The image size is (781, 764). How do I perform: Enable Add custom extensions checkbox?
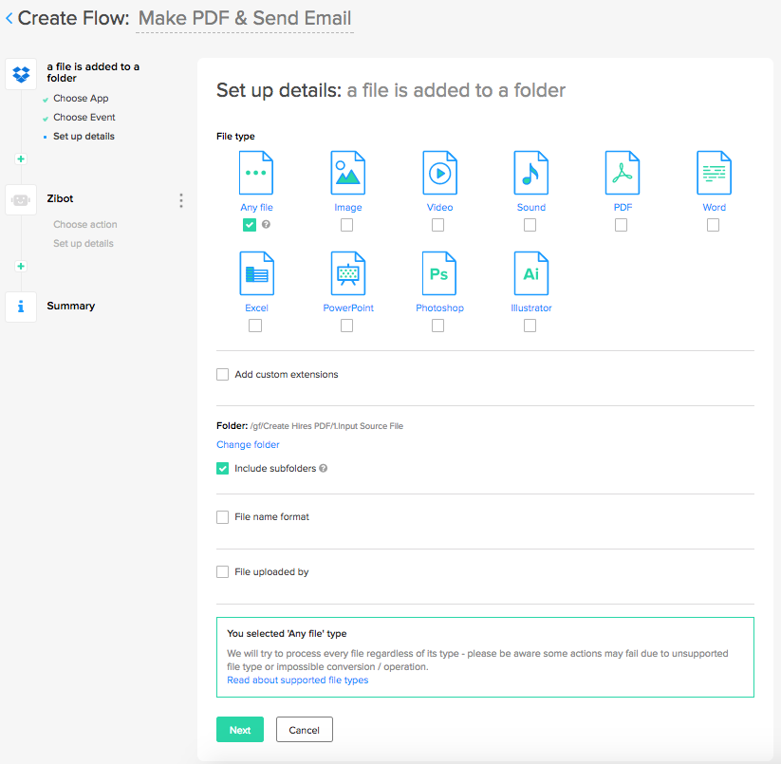(x=223, y=375)
